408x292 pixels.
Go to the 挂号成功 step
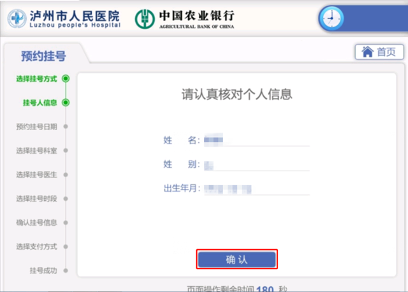coord(43,270)
